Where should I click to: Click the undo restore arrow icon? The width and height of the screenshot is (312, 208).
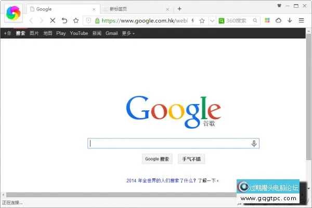[64, 20]
